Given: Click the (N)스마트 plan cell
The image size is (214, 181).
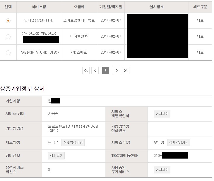Looking at the screenshot, I should (x=79, y=52).
